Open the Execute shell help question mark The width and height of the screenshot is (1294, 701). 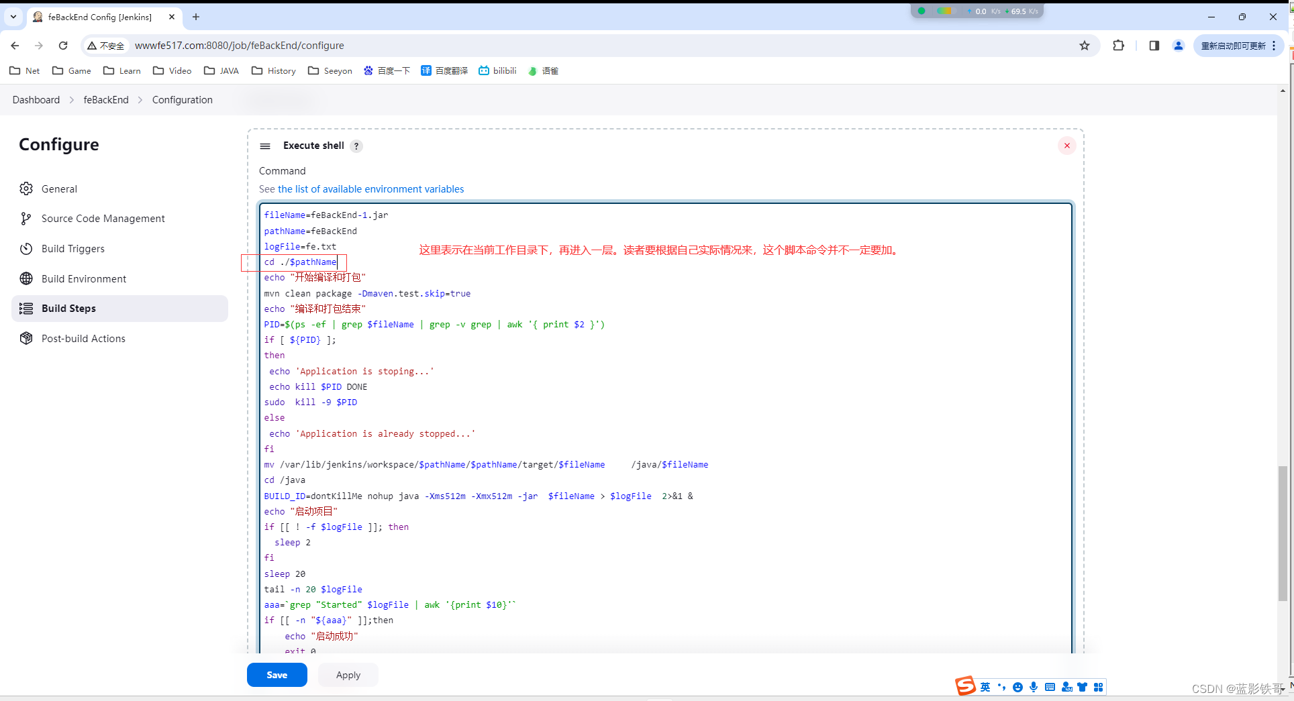pyautogui.click(x=356, y=146)
